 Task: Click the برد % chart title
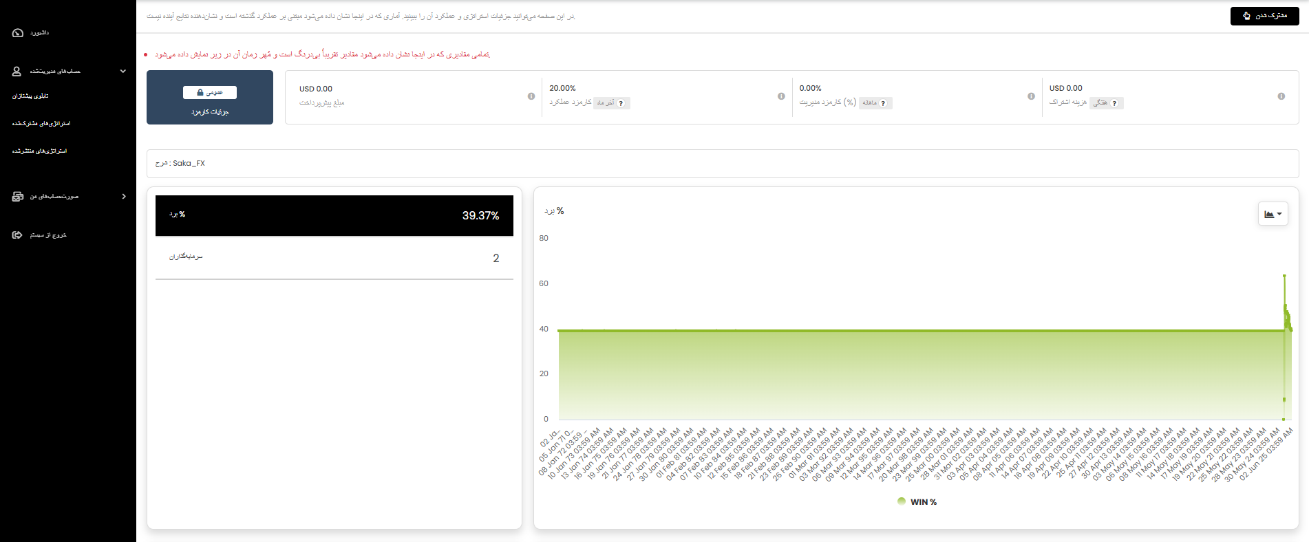click(554, 210)
